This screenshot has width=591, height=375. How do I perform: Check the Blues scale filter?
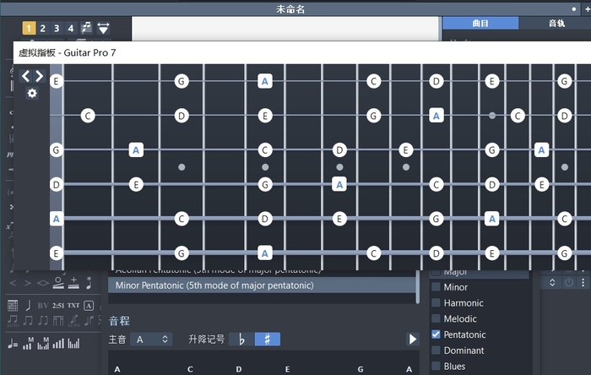436,367
